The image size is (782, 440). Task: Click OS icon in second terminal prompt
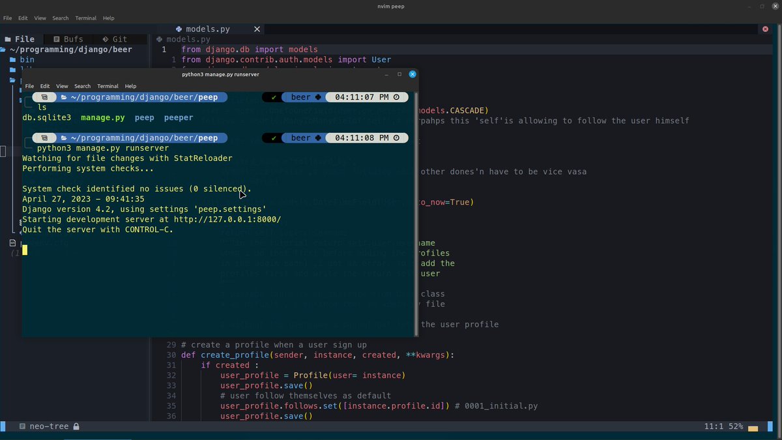pyautogui.click(x=45, y=138)
